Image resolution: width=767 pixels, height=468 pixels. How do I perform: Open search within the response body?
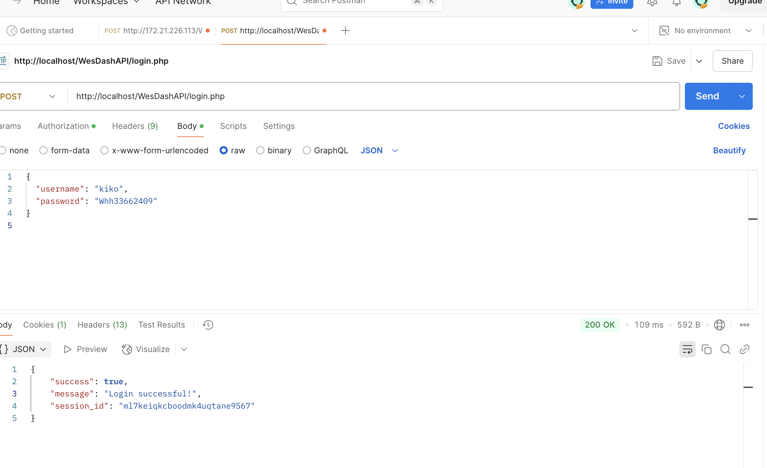pyautogui.click(x=726, y=349)
